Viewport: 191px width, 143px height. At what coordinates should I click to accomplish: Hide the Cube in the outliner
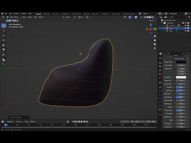pos(185,28)
